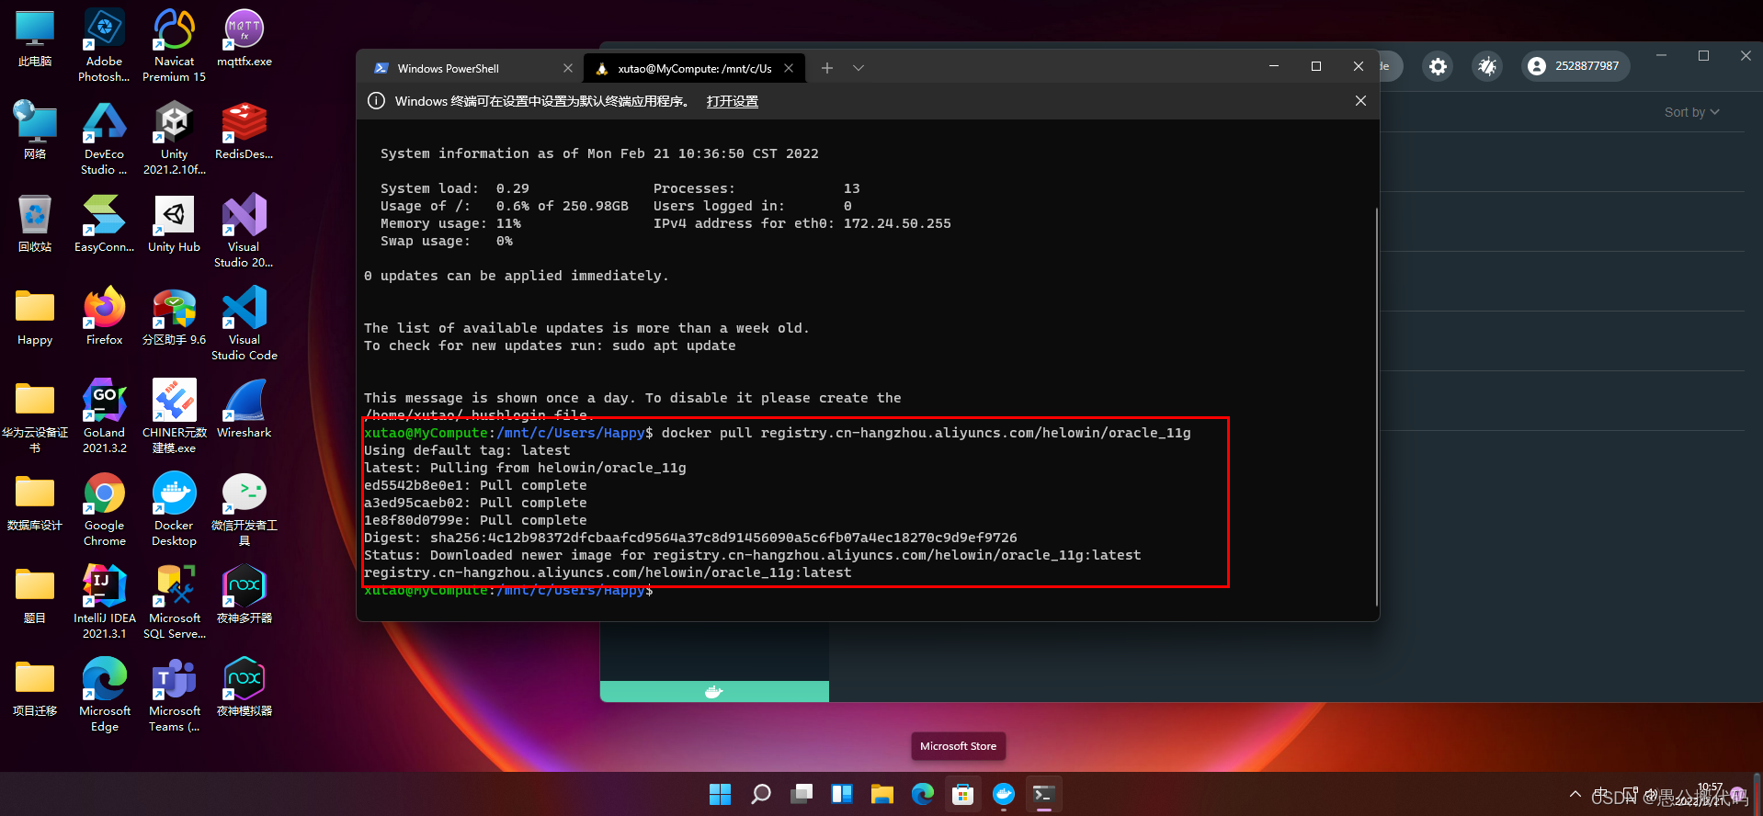Open the 打开设置 settings link

pos(733,101)
